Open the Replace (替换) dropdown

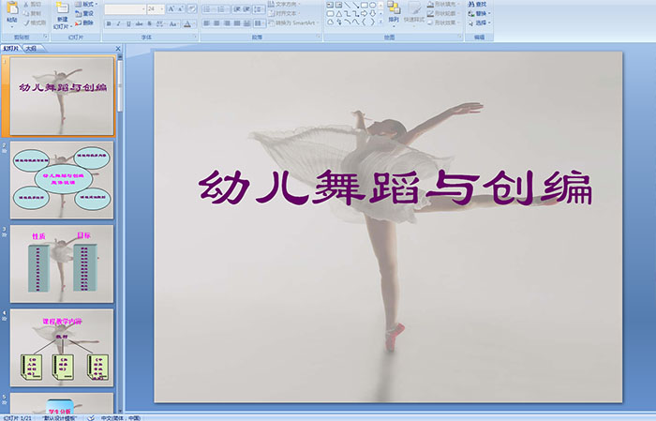point(480,13)
